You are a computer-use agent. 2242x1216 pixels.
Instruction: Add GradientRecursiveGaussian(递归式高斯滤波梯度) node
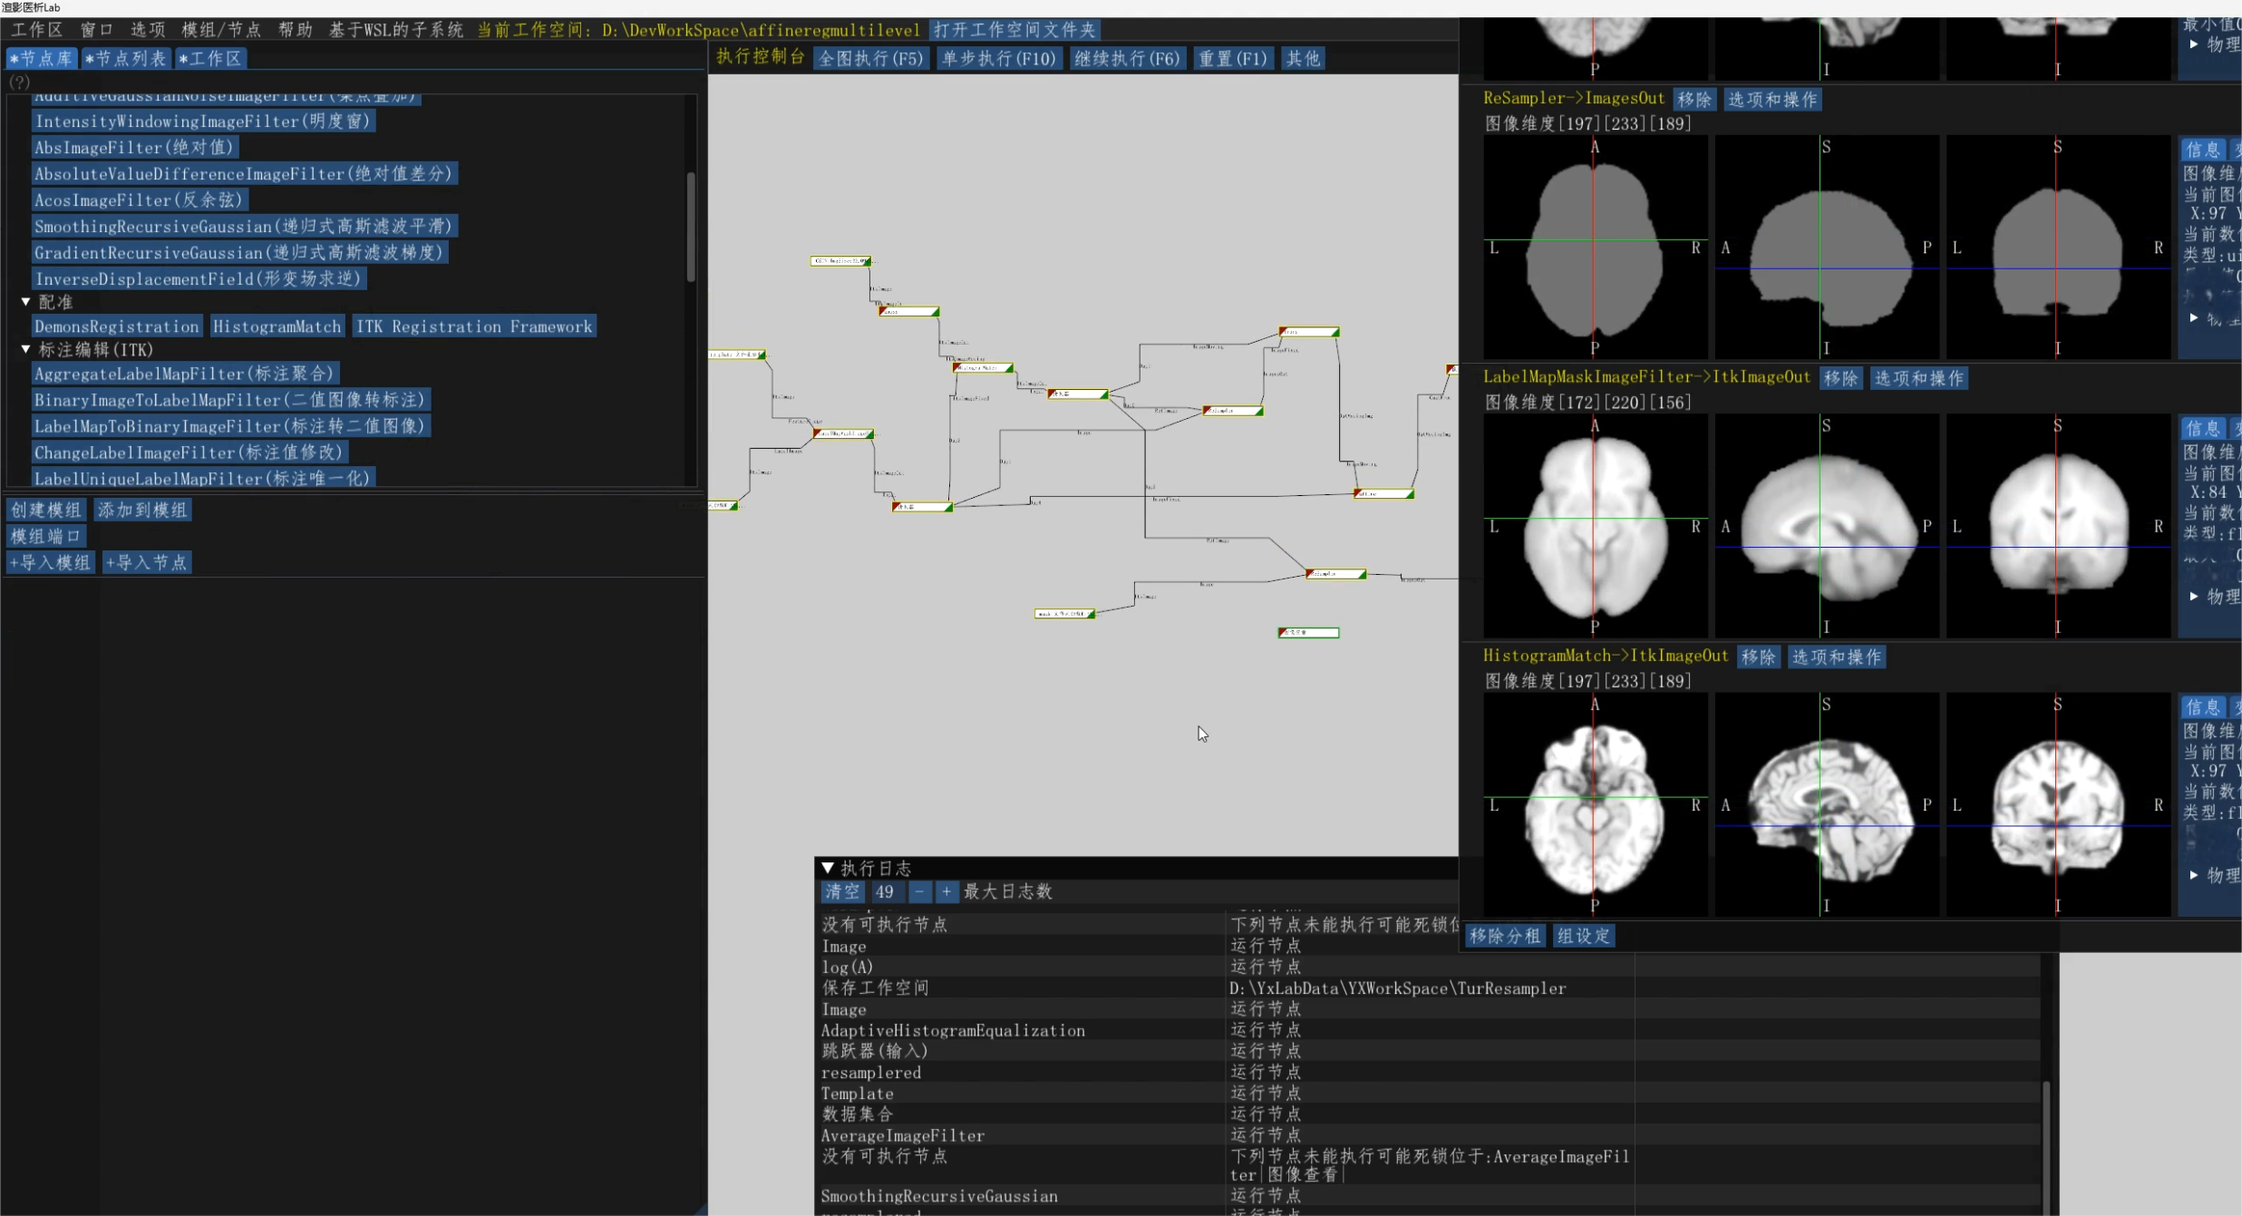pyautogui.click(x=238, y=252)
